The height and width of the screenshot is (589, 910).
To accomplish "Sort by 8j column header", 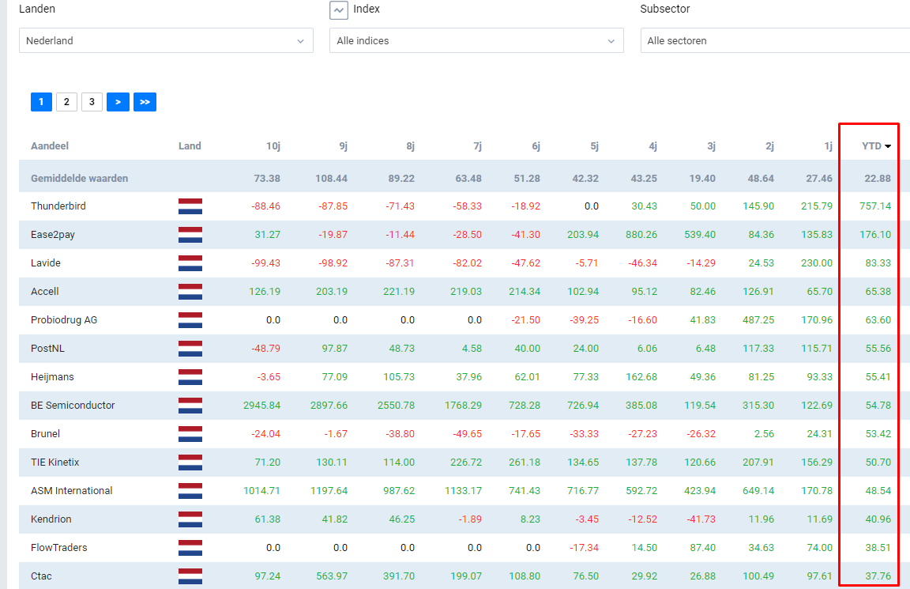I will click(410, 146).
